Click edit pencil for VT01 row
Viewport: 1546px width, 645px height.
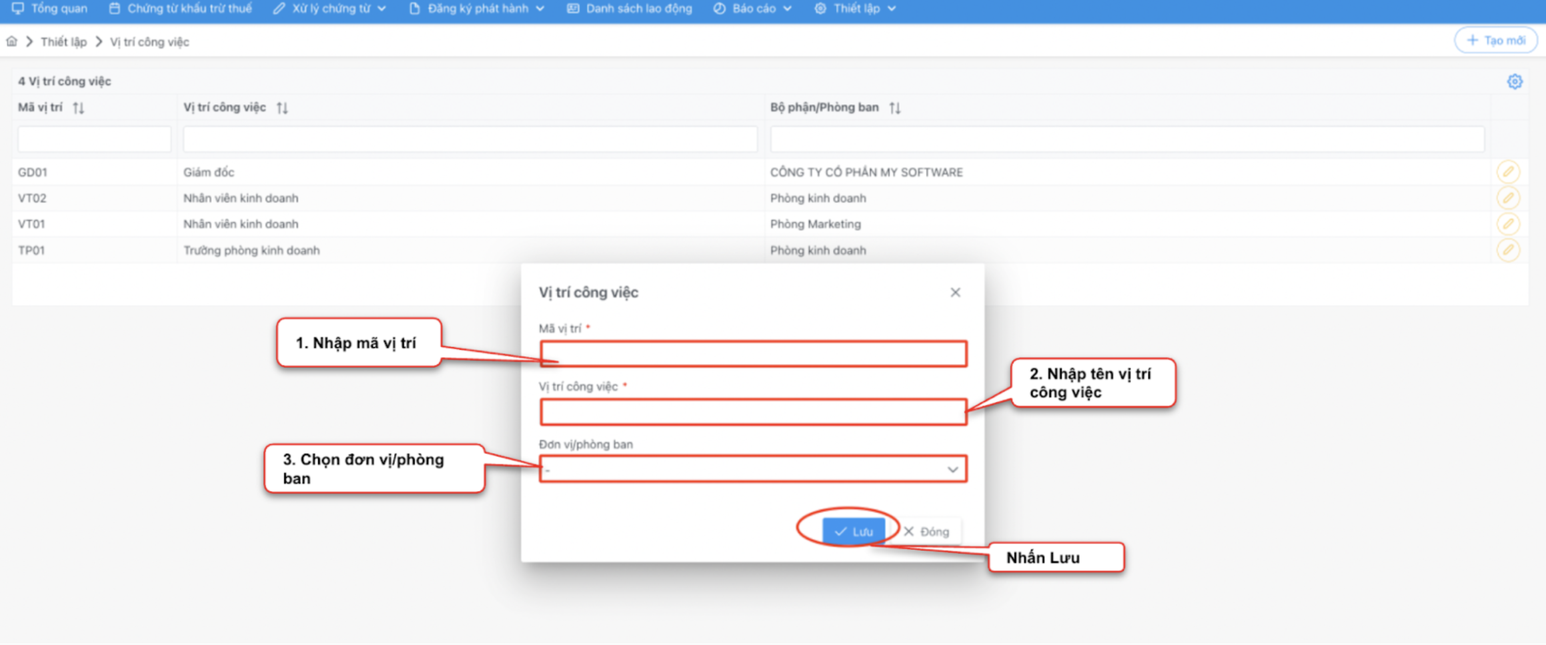click(x=1507, y=224)
